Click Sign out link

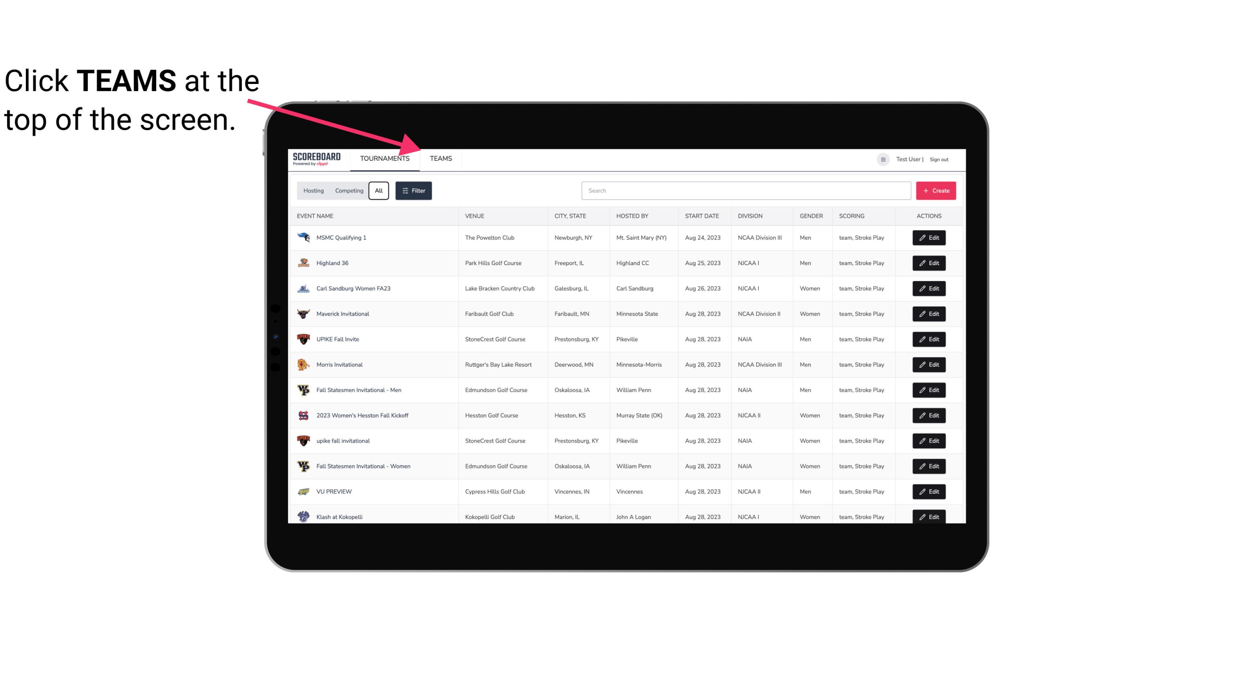[x=939, y=158]
